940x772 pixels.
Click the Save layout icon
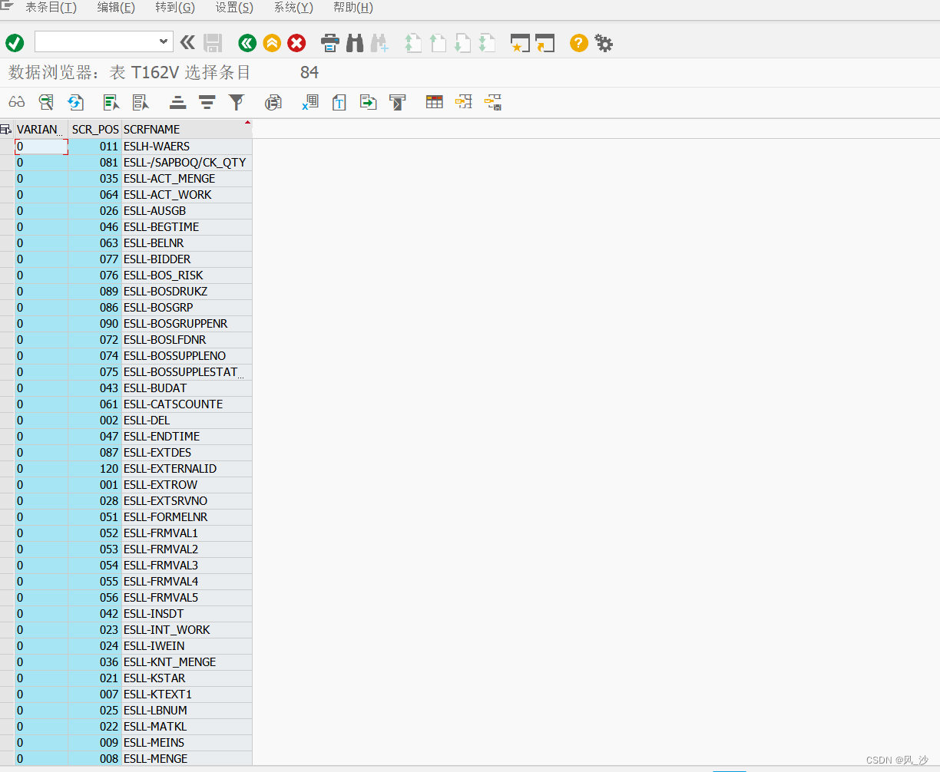pos(493,102)
